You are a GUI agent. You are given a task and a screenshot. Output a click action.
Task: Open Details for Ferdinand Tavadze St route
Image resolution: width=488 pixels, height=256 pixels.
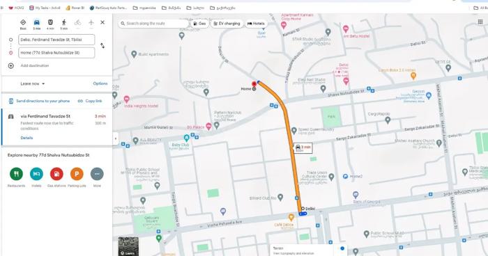tap(26, 138)
